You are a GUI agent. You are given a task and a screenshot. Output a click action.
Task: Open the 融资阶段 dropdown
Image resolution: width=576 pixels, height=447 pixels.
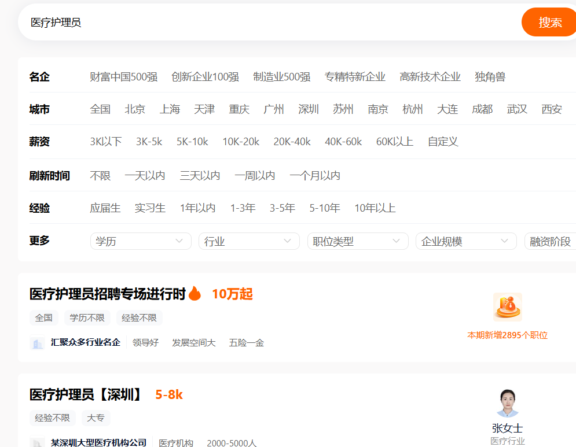point(551,241)
